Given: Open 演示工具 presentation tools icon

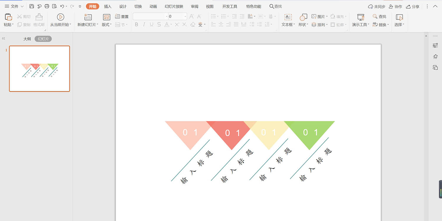Looking at the screenshot, I should pyautogui.click(x=361, y=17).
